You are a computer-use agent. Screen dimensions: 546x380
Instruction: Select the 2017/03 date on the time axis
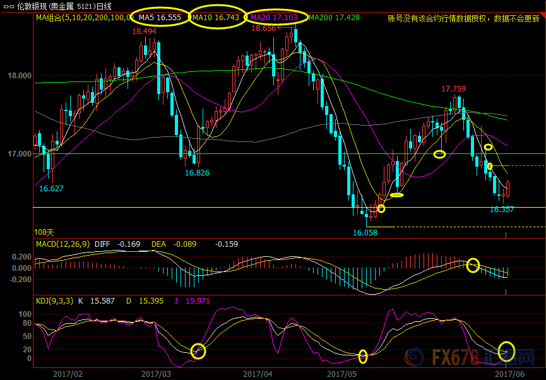[156, 374]
